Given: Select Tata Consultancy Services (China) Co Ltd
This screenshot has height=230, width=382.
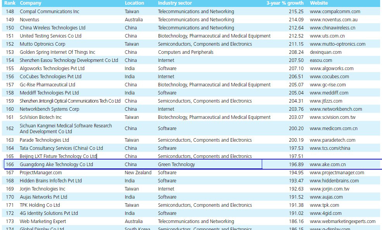Looking at the screenshot, I should [61, 148].
